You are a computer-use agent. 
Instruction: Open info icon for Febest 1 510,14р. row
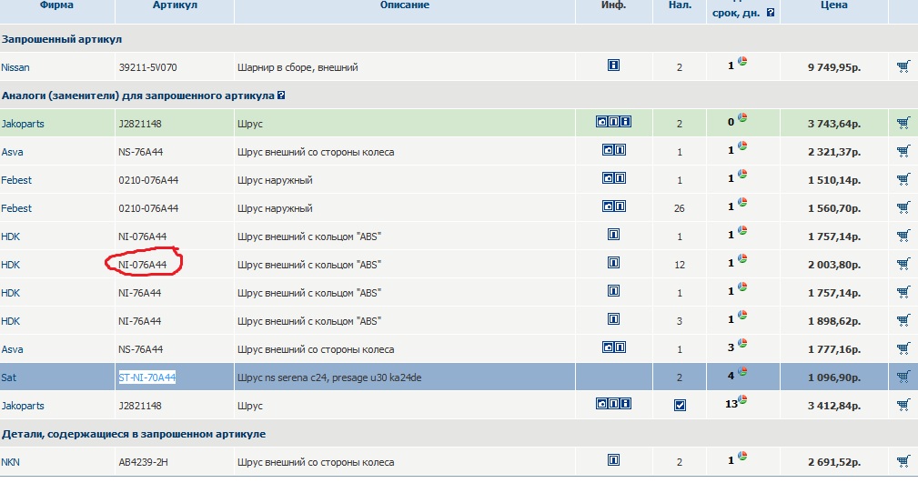coord(620,178)
